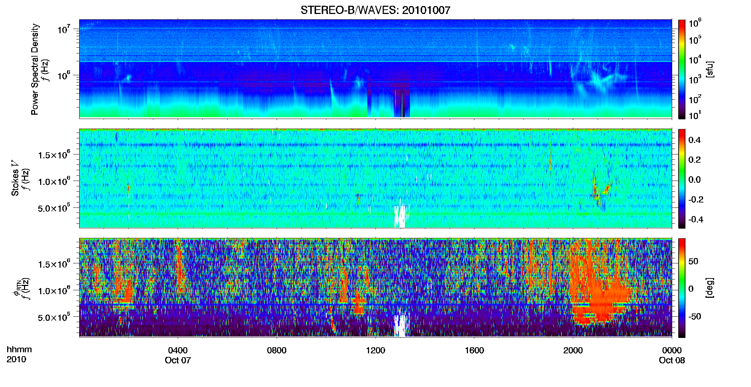Click the 1.0×10^6 tick on φRTN panel
The height and width of the screenshot is (387, 751).
click(x=54, y=290)
